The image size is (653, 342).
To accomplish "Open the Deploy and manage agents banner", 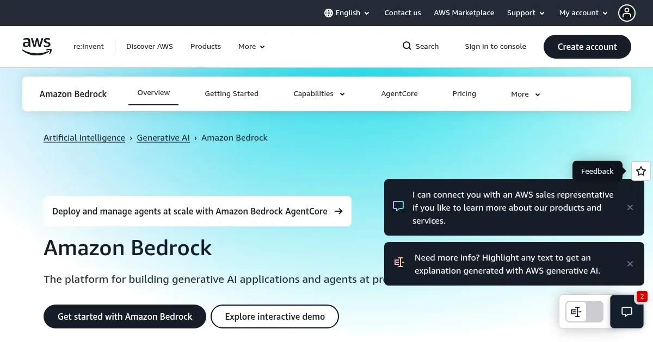I will click(x=198, y=211).
